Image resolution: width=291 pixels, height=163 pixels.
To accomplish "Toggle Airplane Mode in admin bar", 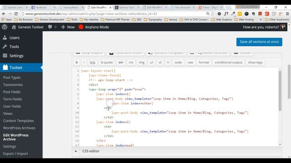I will click(x=94, y=27).
